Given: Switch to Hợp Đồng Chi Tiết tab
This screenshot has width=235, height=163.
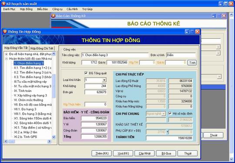Looking at the screenshot, I should tap(42, 48).
